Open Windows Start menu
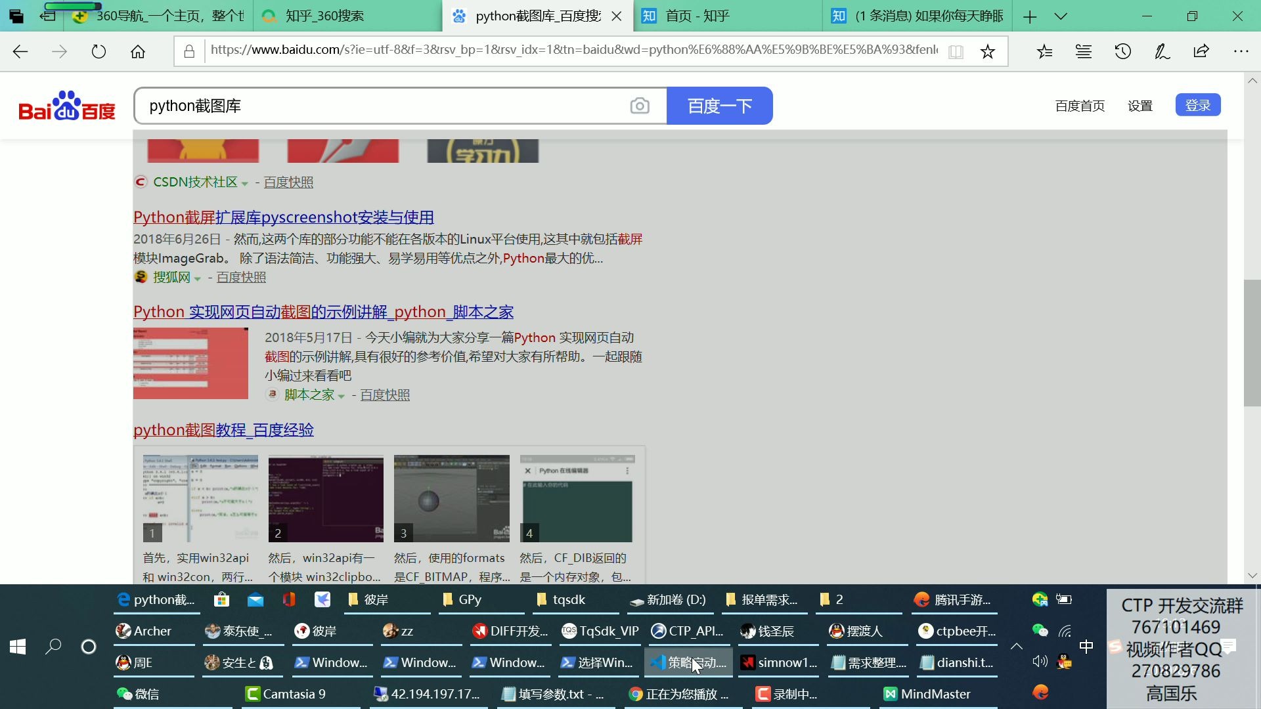1261x709 pixels. pyautogui.click(x=18, y=647)
